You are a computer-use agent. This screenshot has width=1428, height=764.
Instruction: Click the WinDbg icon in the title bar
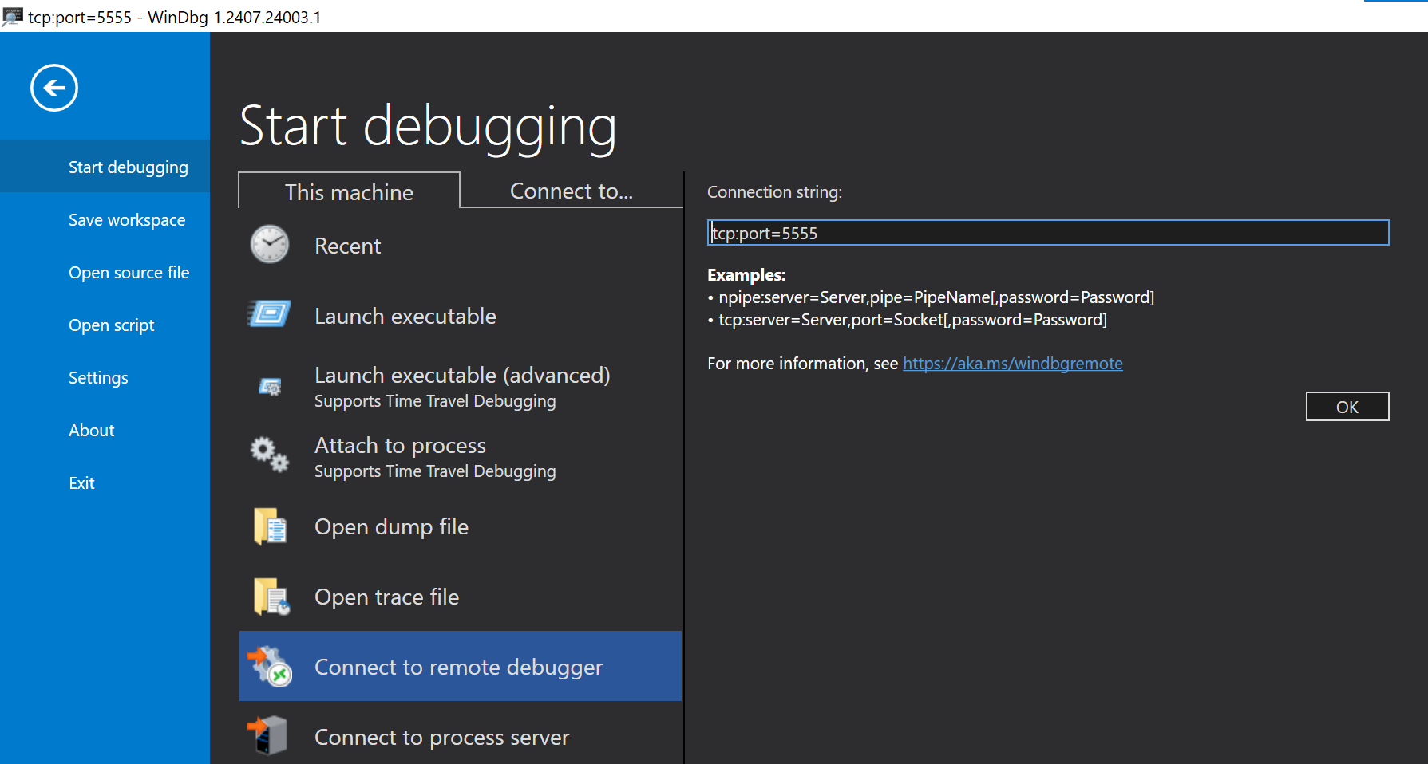coord(11,17)
